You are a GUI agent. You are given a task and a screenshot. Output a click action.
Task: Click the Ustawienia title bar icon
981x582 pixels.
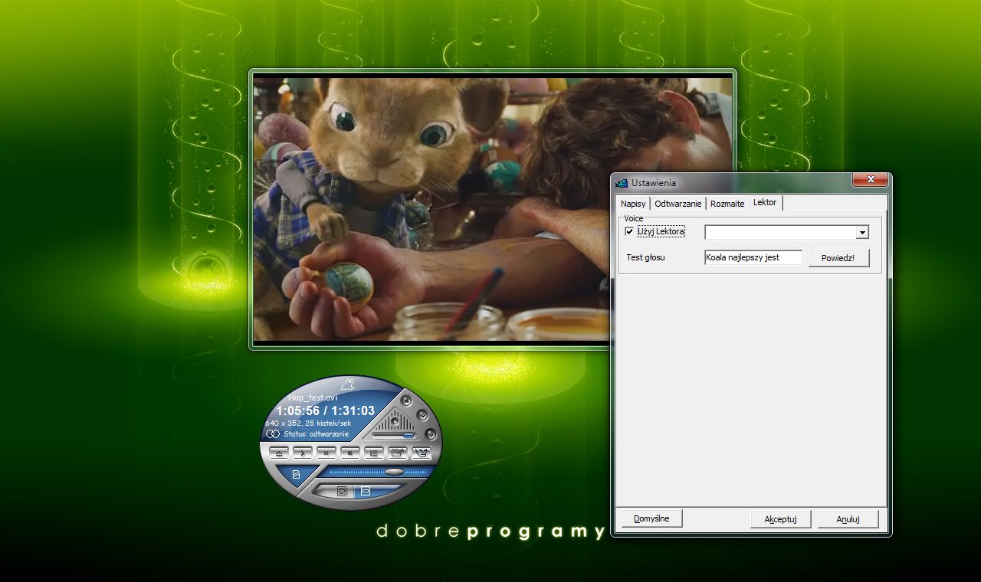pos(622,183)
